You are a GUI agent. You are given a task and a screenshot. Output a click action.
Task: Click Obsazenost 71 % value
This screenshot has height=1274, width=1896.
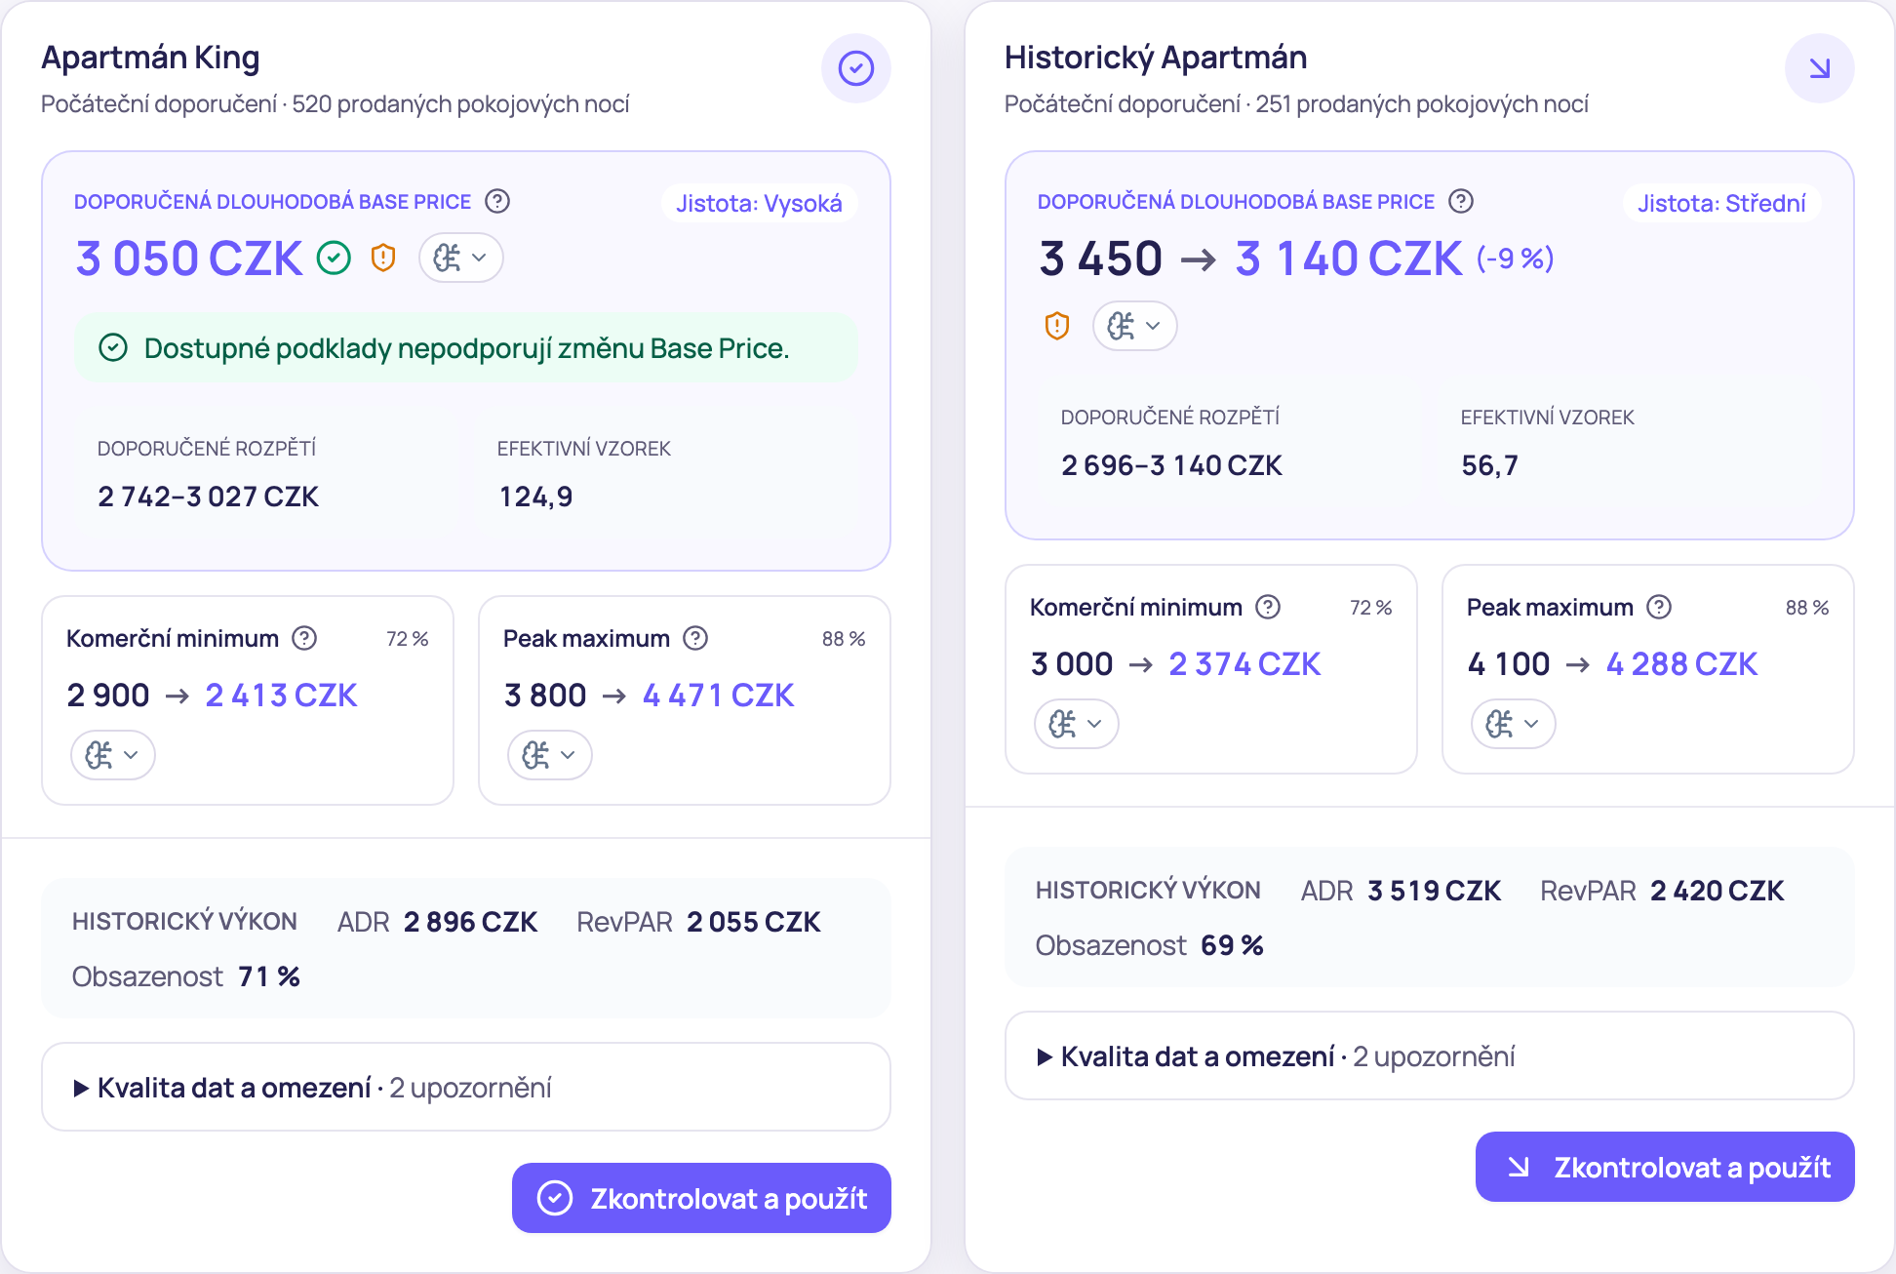point(269,976)
